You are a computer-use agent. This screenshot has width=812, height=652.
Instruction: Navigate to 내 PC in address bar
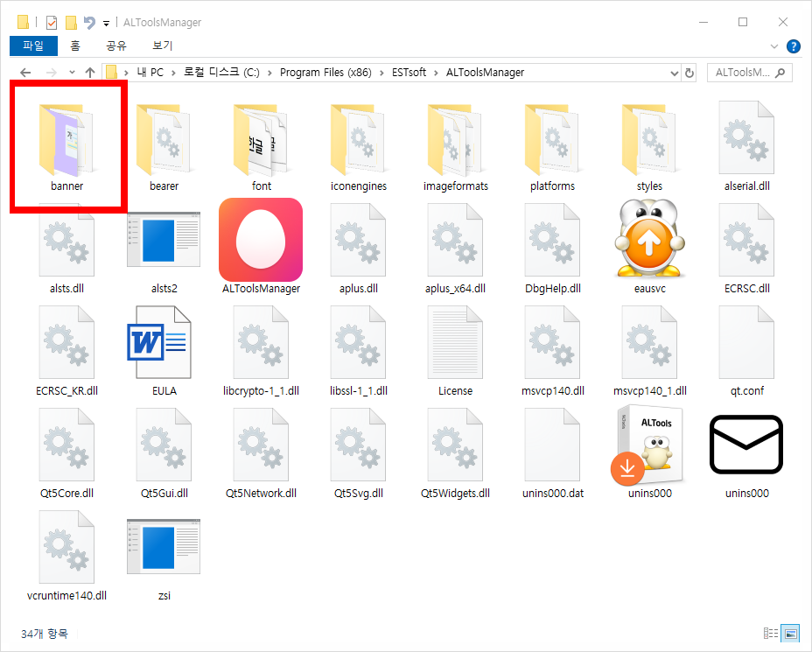[x=150, y=73]
